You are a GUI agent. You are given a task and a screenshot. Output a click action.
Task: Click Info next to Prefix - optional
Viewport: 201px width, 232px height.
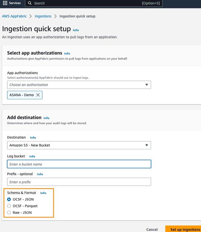[x=40, y=174]
